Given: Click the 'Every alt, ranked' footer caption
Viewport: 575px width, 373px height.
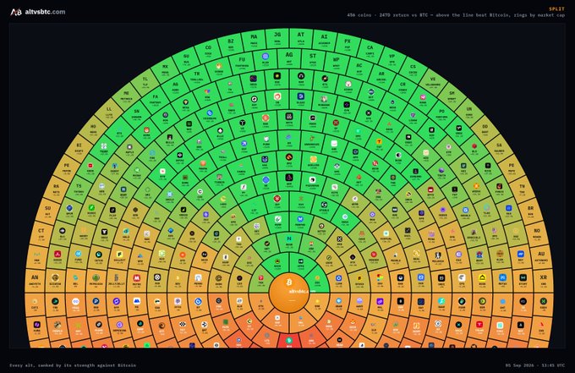Looking at the screenshot, I should click(73, 365).
